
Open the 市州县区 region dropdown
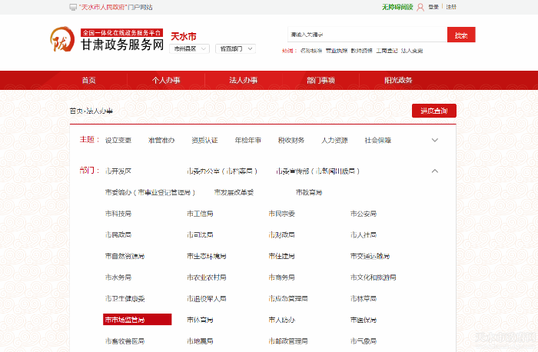coord(190,48)
